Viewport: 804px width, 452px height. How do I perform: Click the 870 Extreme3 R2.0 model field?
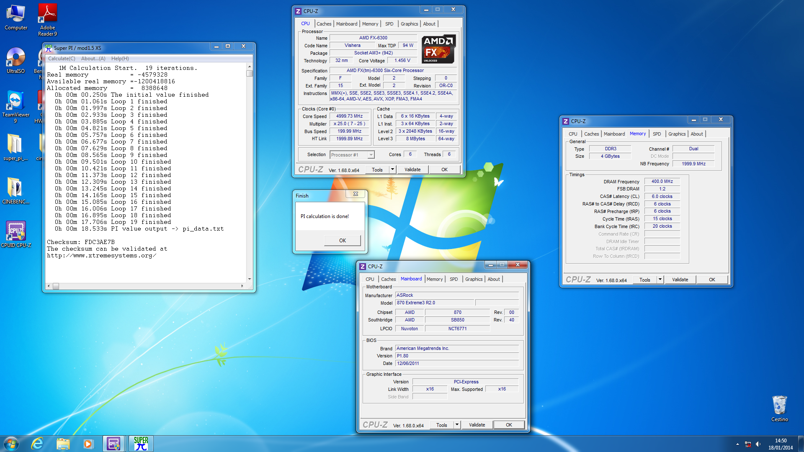point(435,303)
